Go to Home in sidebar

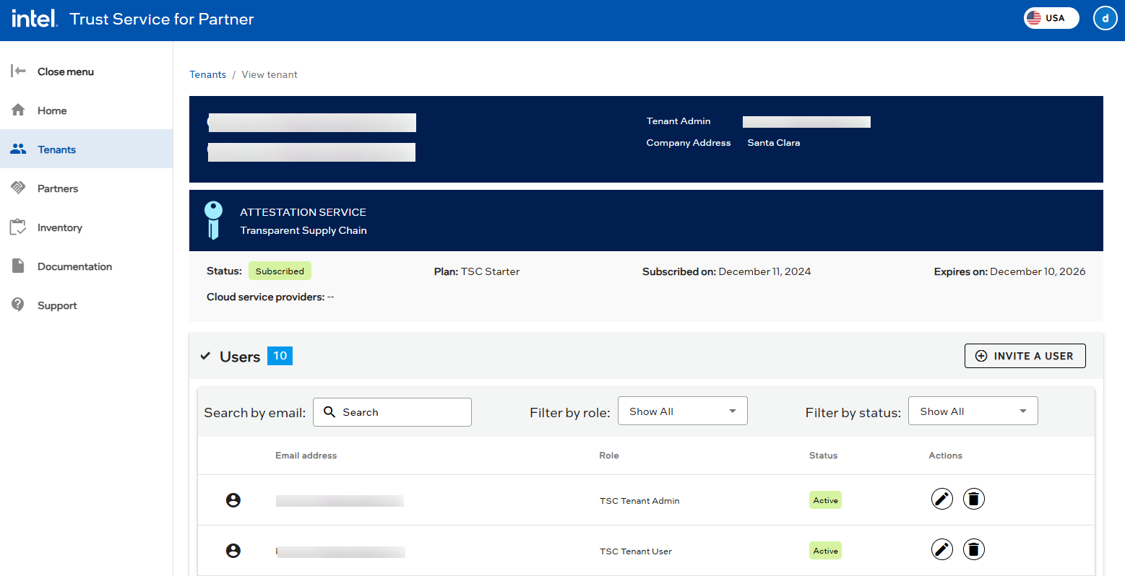[86, 110]
